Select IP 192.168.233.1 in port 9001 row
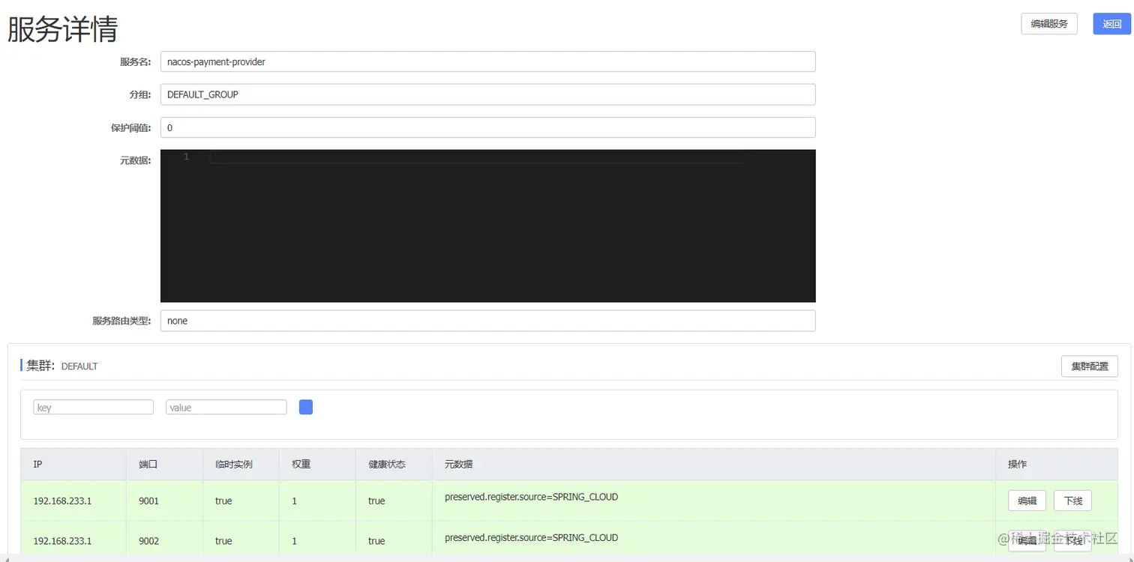This screenshot has height=562, width=1134. (x=62, y=501)
